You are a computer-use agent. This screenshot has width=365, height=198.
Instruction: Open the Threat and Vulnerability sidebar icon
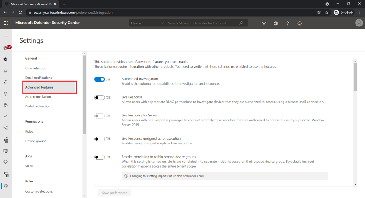click(6, 140)
